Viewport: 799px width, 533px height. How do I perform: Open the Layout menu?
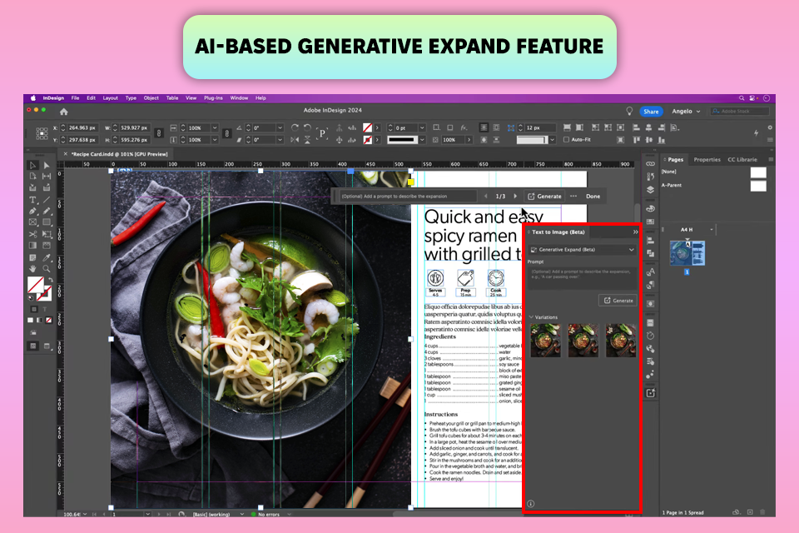click(x=110, y=98)
